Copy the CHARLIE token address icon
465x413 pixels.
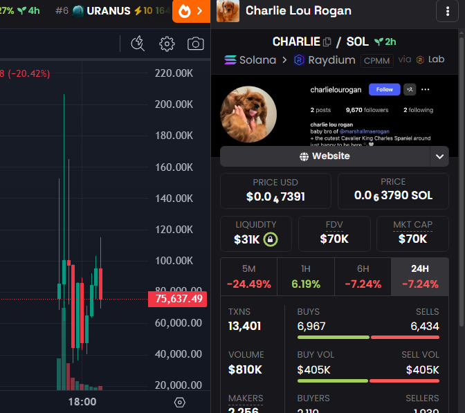point(327,42)
